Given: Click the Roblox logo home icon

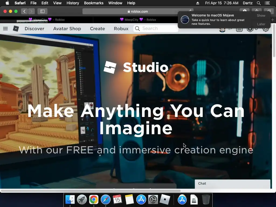Looking at the screenshot, I should [16, 29].
